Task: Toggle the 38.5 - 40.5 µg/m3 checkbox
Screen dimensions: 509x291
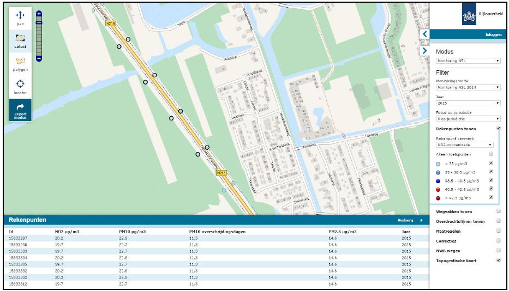Action: [x=491, y=180]
